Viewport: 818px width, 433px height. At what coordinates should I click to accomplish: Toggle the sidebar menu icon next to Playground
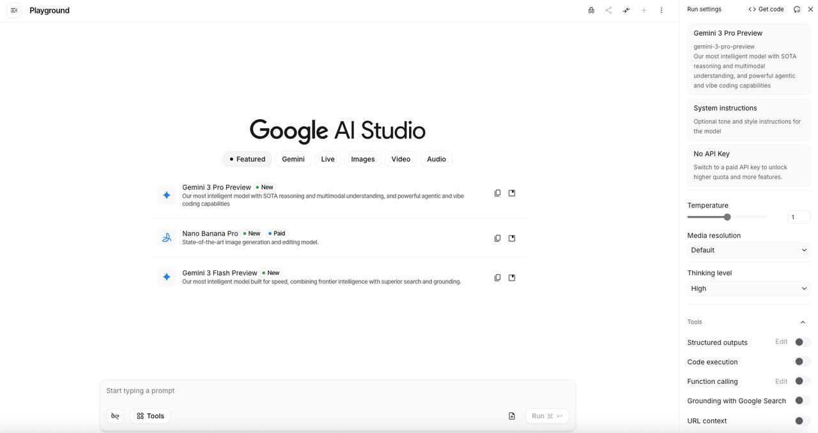pyautogui.click(x=14, y=10)
